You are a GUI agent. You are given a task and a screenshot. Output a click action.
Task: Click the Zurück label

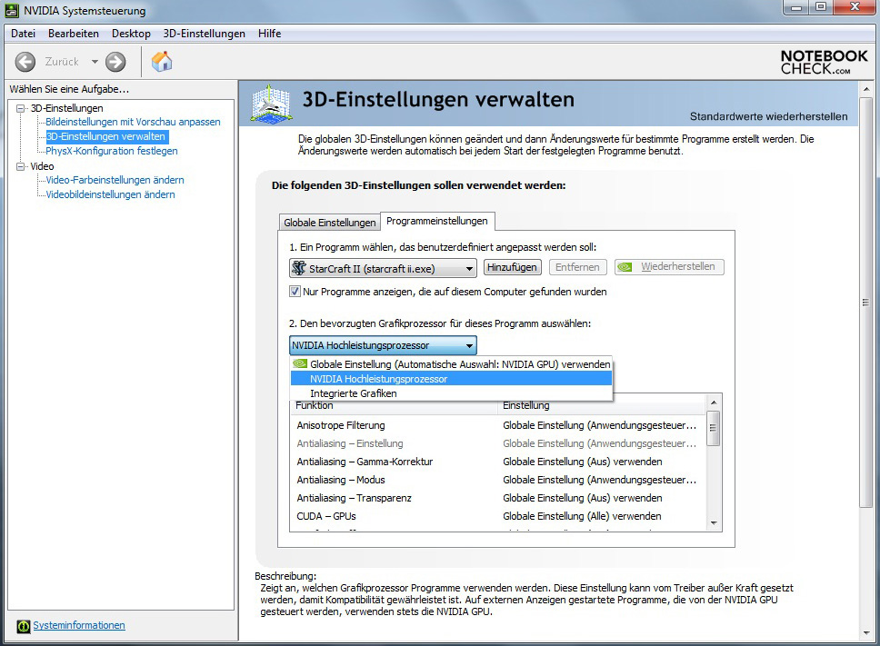(x=62, y=62)
